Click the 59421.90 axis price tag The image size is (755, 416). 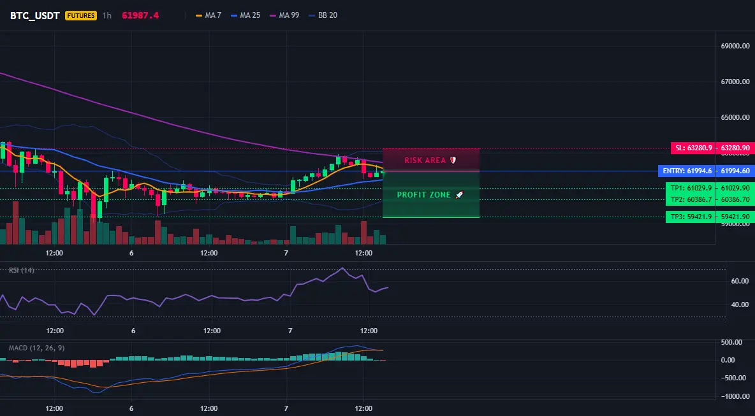(x=735, y=217)
